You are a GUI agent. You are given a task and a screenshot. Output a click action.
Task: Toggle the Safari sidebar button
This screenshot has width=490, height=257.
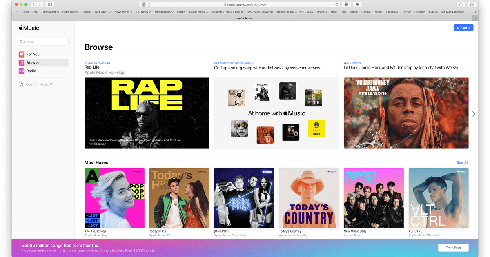50,4
